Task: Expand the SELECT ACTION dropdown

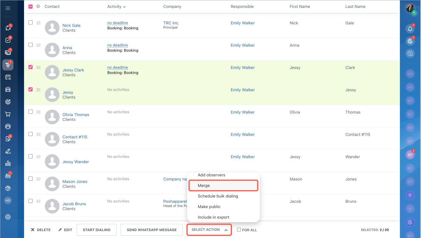Action: pyautogui.click(x=209, y=230)
